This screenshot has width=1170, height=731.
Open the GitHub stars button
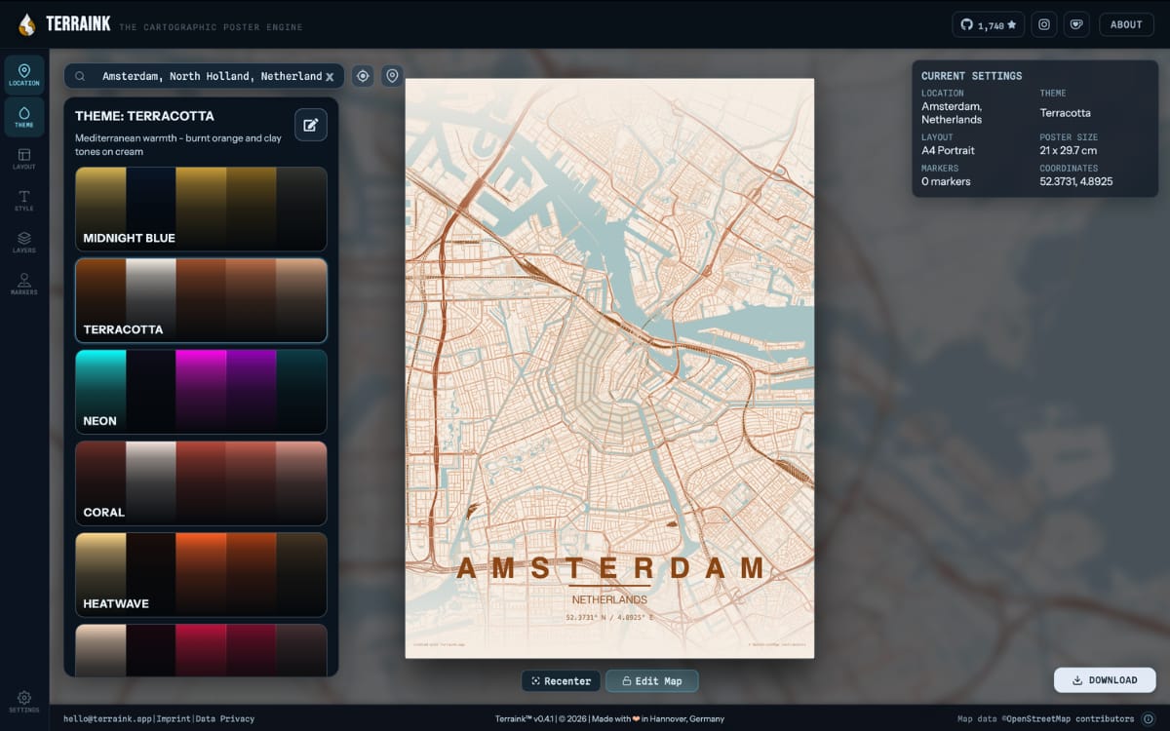(x=988, y=24)
